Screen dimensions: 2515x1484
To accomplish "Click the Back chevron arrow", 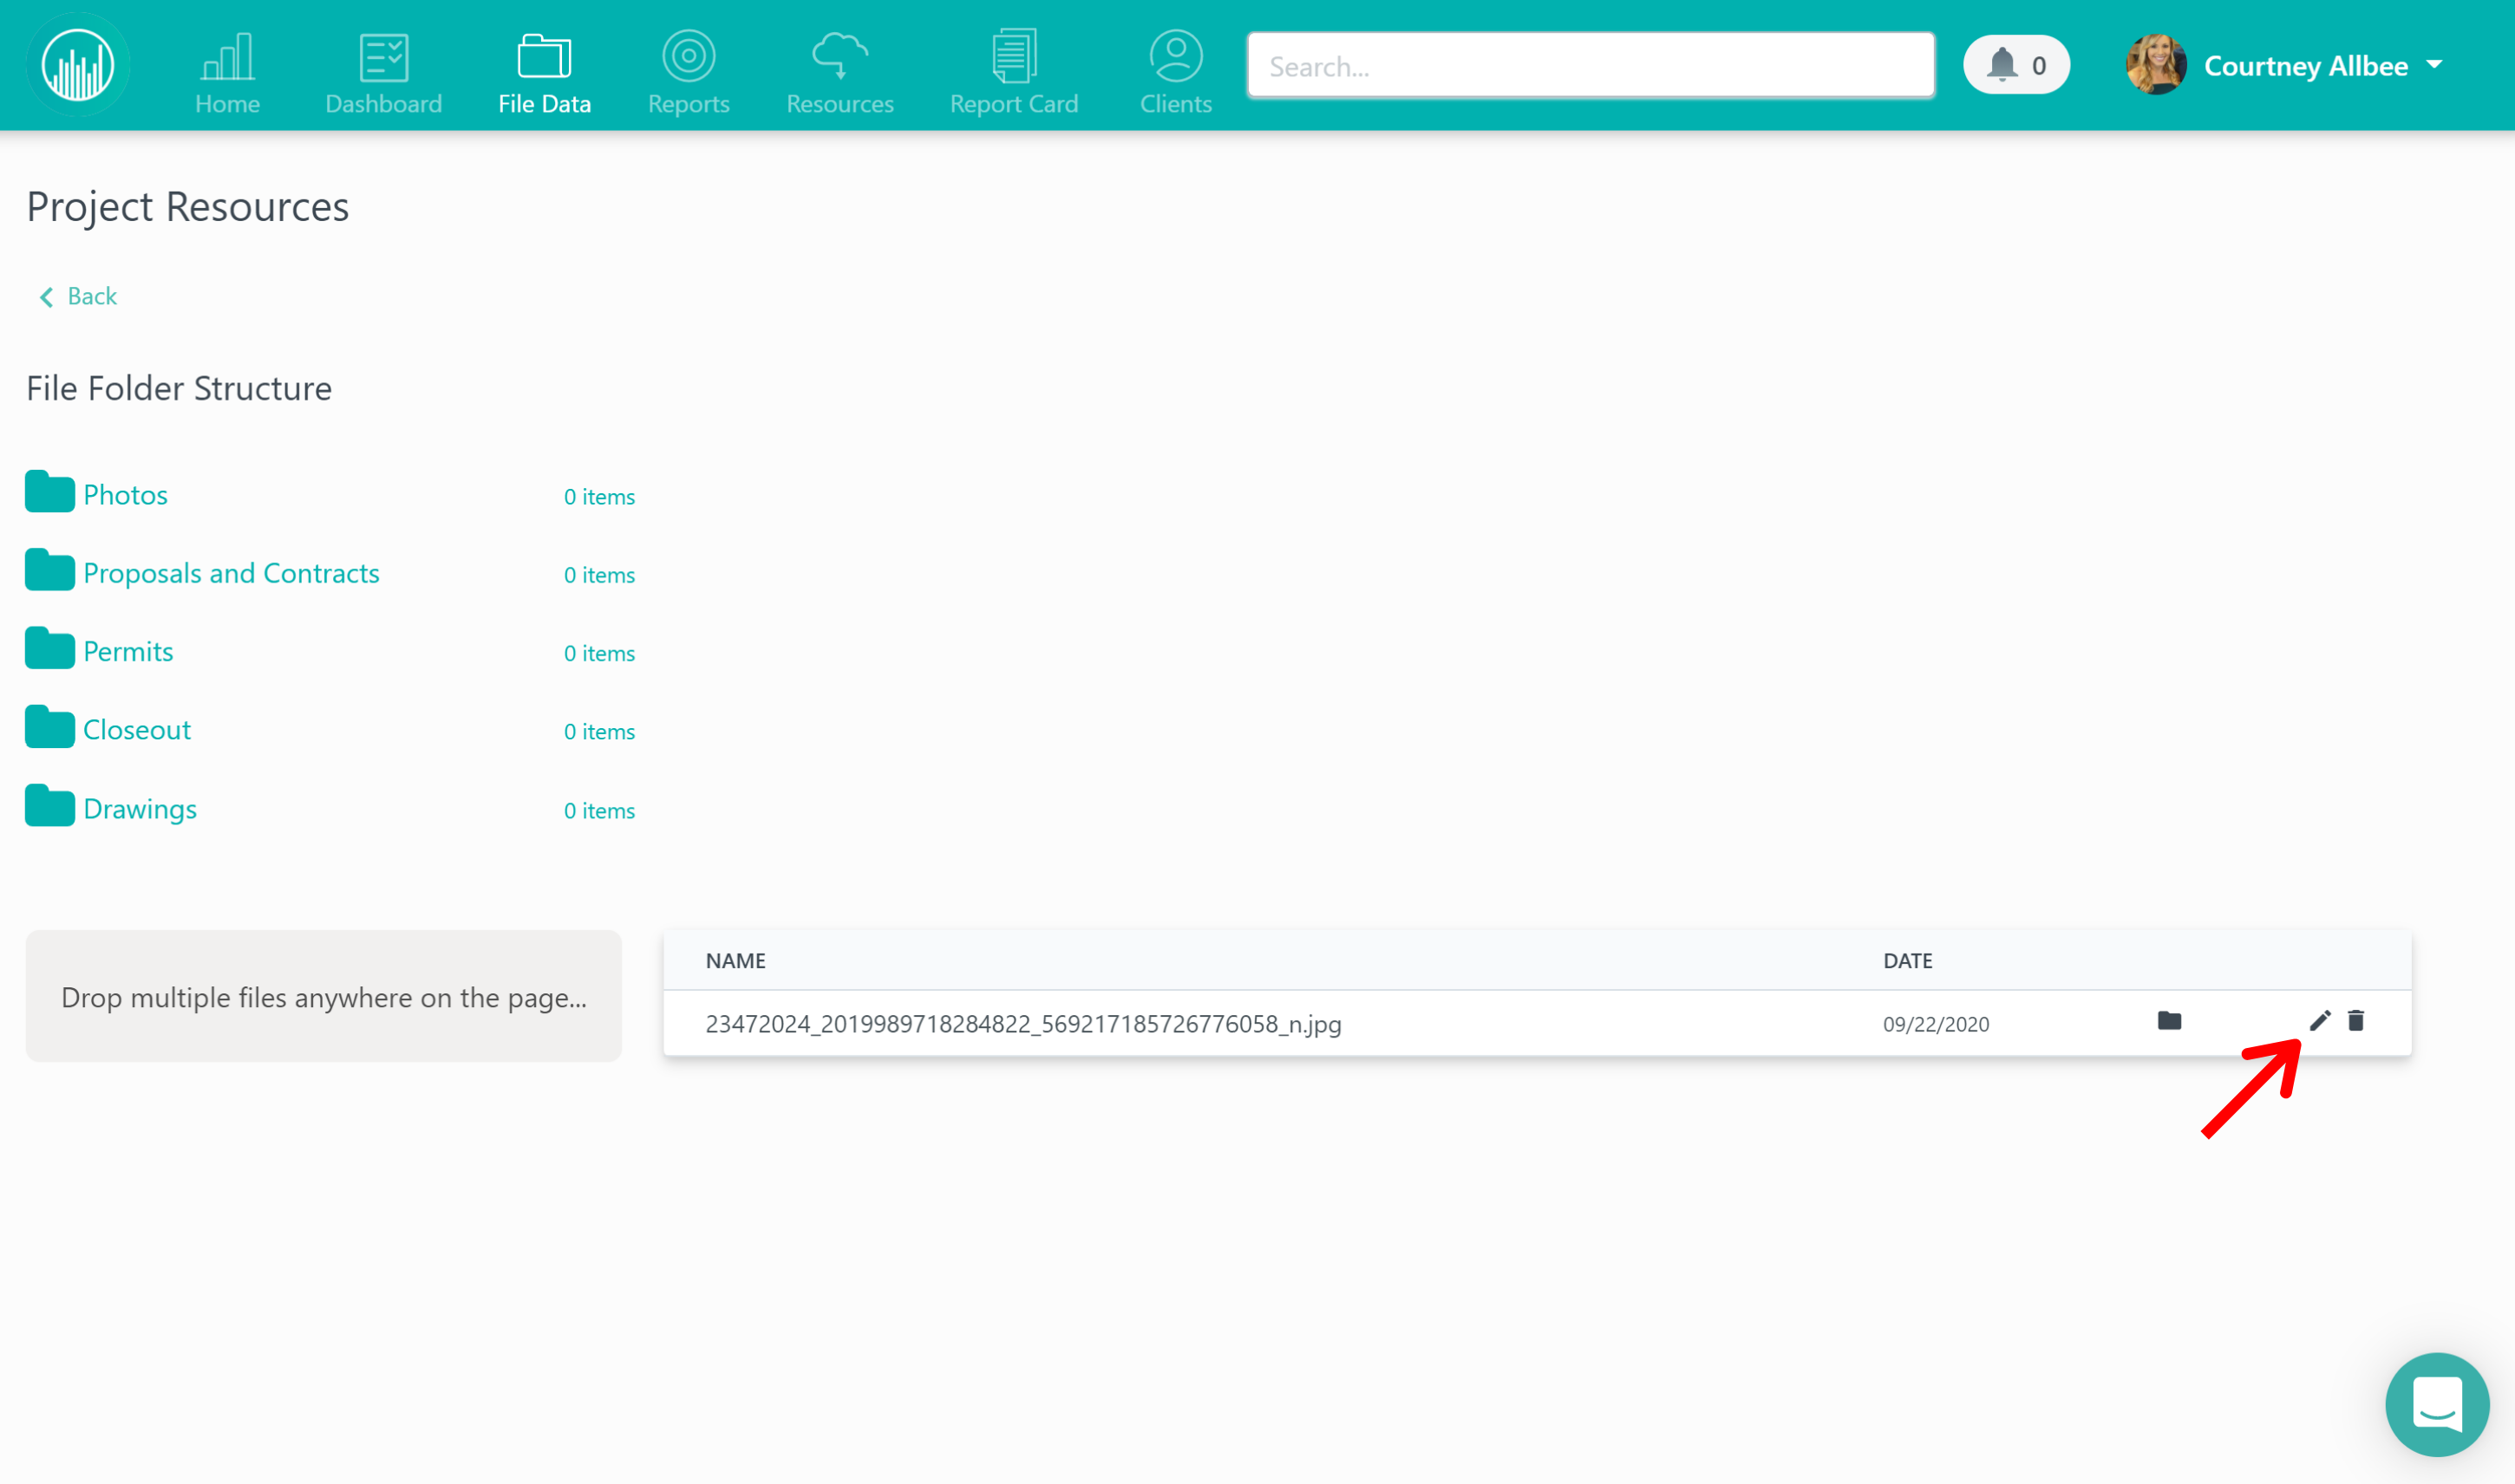I will click(46, 297).
